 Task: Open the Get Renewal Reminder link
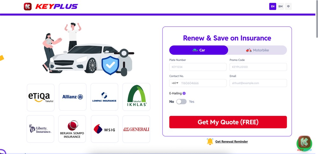(232, 142)
